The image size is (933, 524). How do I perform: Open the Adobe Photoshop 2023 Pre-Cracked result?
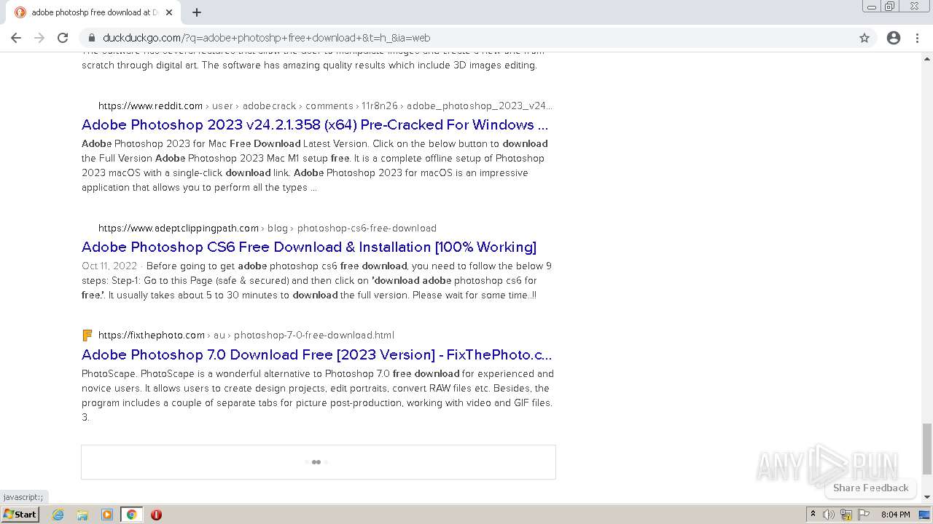tap(315, 124)
